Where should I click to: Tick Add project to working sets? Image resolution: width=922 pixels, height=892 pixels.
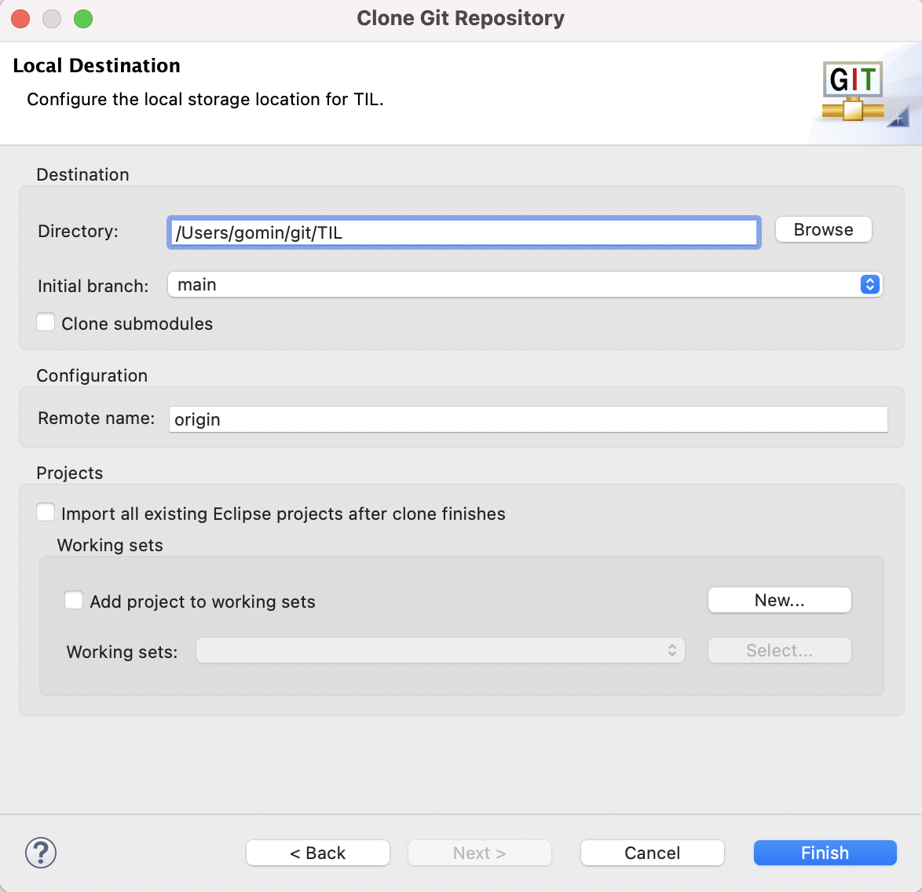point(74,601)
